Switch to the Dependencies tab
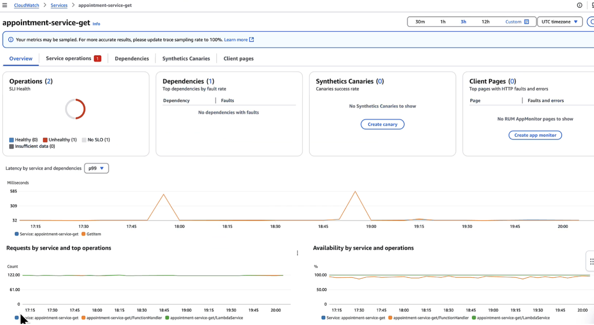This screenshot has width=594, height=325. [132, 58]
